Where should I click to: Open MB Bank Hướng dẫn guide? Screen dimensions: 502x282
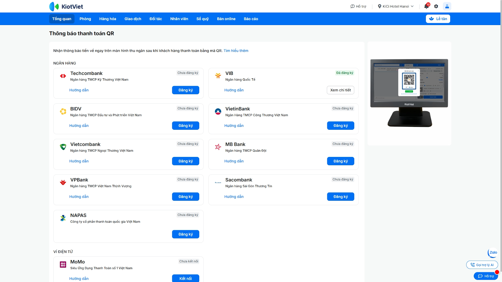point(234,161)
